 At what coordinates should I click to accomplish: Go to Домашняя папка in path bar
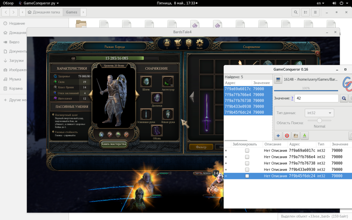(44, 12)
